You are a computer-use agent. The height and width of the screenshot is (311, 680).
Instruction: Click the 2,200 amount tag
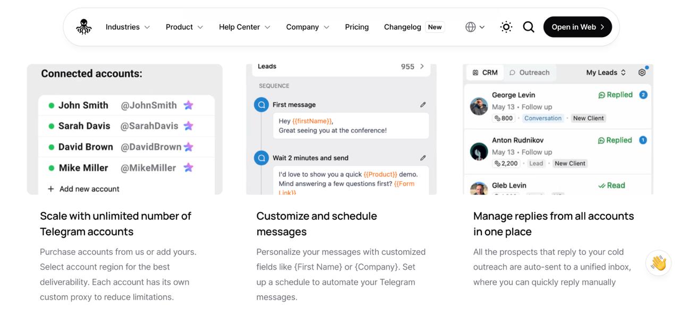tap(506, 163)
